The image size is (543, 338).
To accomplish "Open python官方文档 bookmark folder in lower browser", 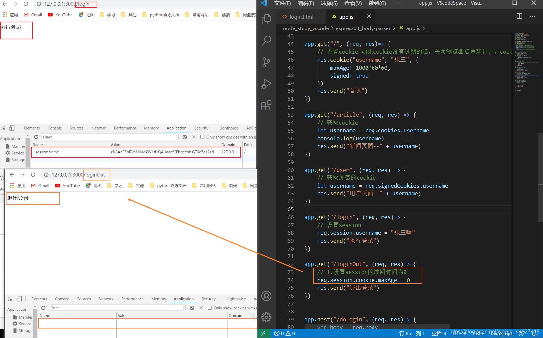I will point(168,186).
